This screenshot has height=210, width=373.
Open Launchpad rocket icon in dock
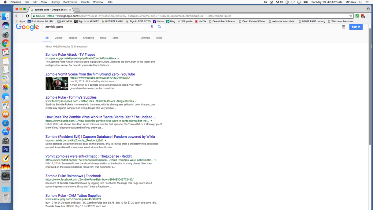tap(6, 34)
